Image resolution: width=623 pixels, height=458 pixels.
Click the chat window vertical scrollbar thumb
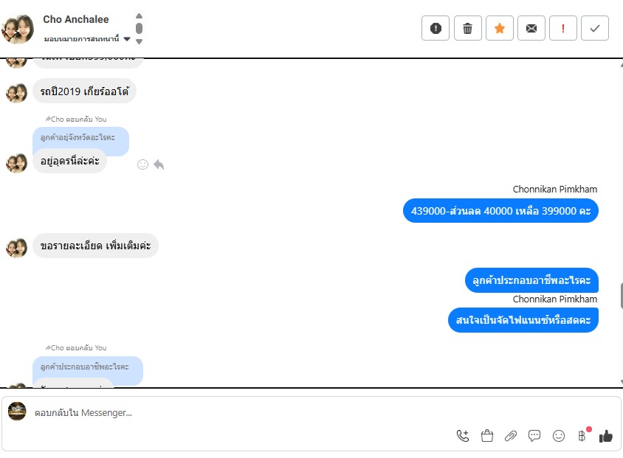(x=621, y=296)
